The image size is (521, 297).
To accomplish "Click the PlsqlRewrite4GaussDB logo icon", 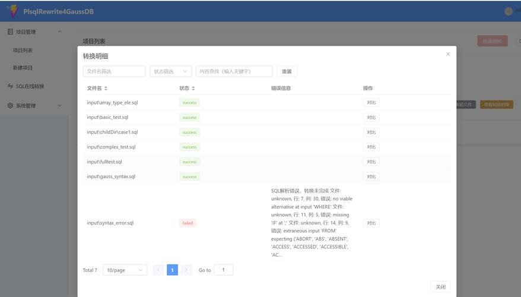I will 13,11.
